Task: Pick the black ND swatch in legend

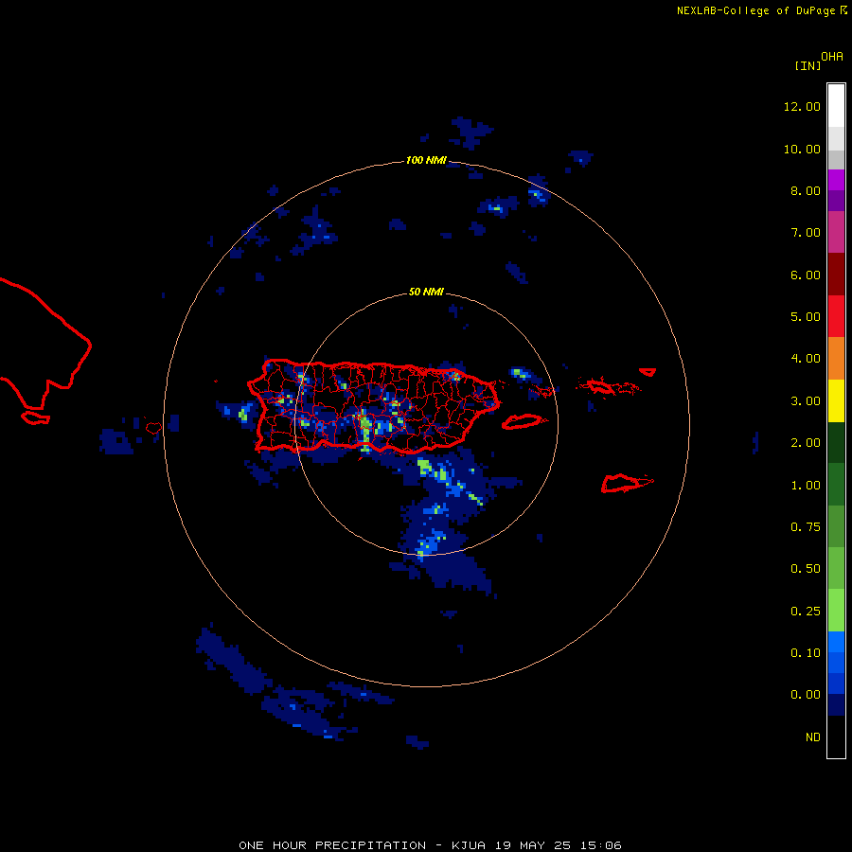Action: click(x=836, y=737)
